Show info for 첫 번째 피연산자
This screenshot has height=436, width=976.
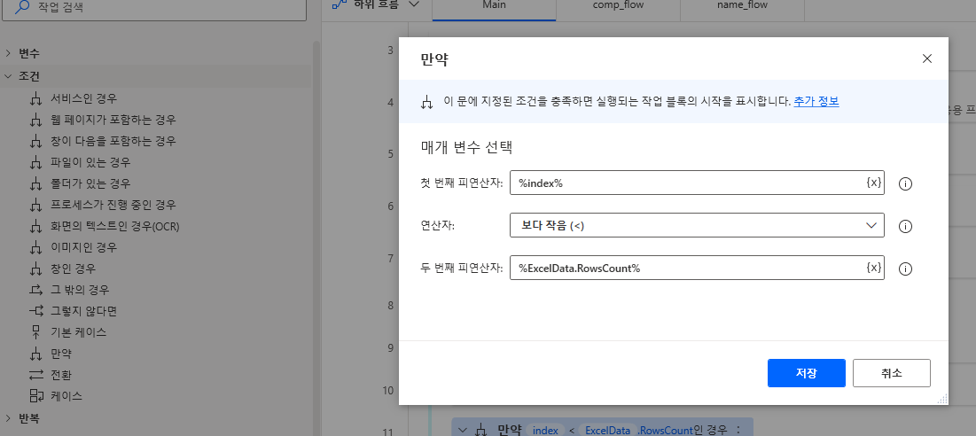(x=906, y=183)
